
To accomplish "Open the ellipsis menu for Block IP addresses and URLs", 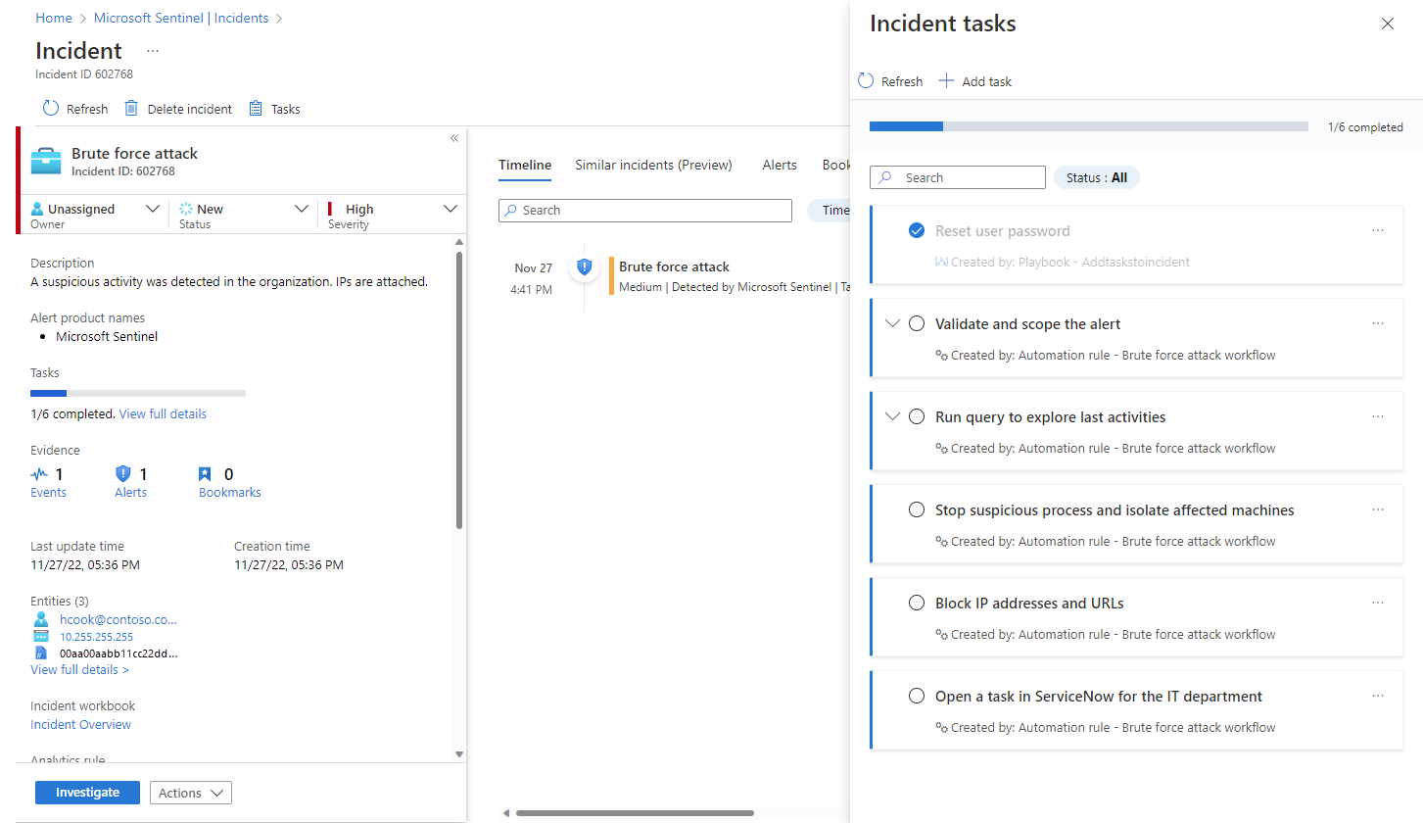I will pos(1378,604).
